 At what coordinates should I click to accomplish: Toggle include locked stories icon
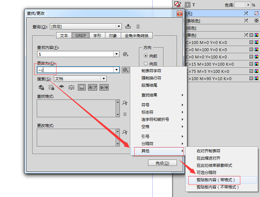(52, 87)
